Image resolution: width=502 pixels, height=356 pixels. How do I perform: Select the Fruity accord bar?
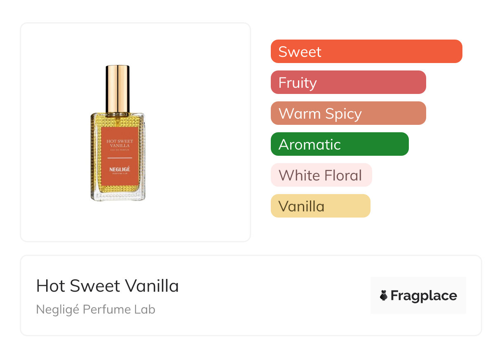click(x=348, y=82)
